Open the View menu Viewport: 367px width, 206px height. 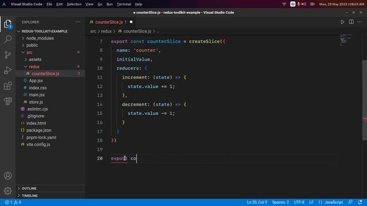[x=89, y=4]
